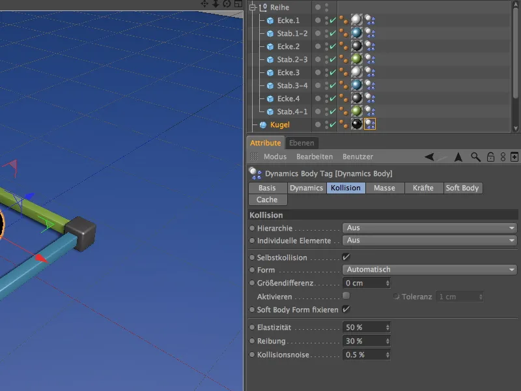Select the black material tag on Kugel

tap(356, 124)
